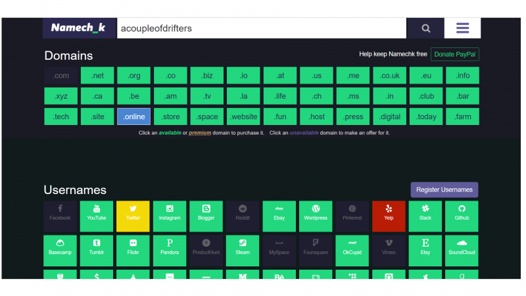The image size is (526, 296).
Task: Click the .digital domain tile
Action: tap(389, 116)
